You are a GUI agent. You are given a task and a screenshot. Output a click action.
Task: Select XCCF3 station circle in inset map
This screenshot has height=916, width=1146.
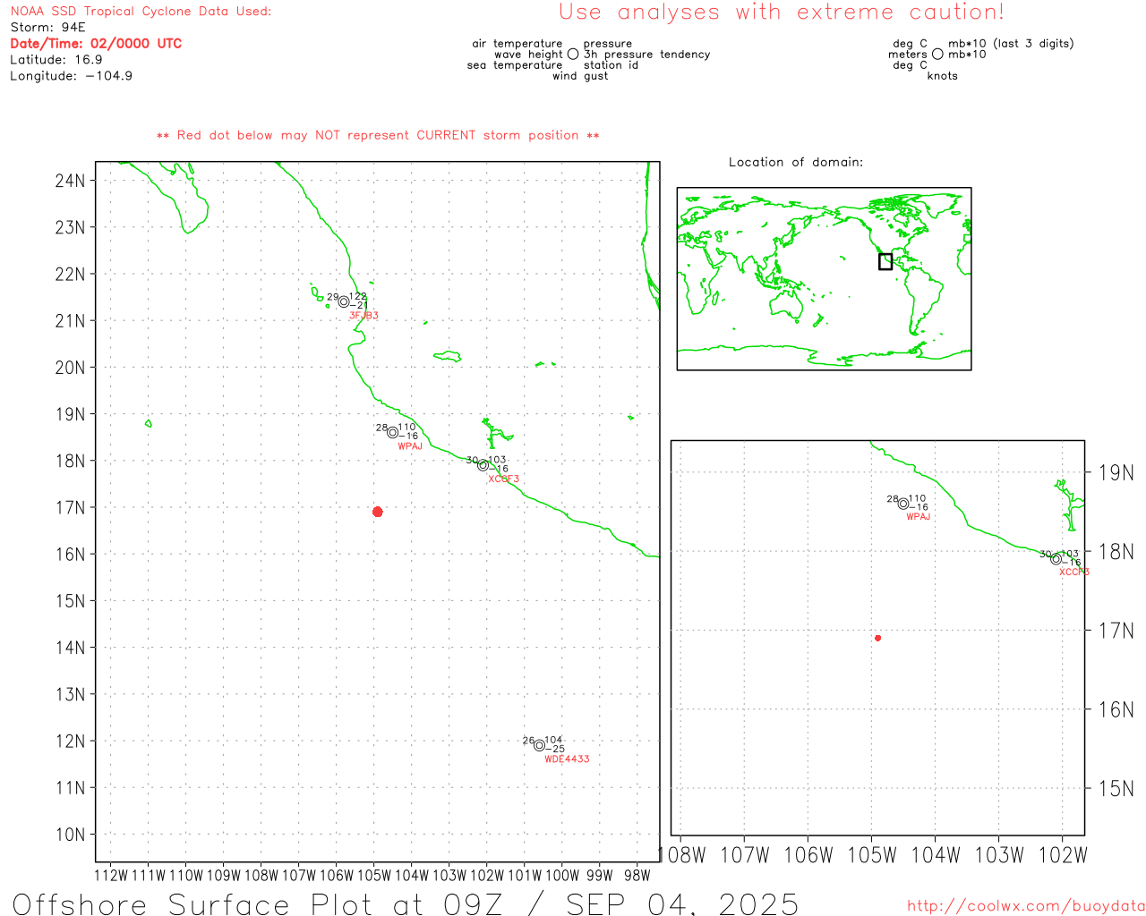click(1056, 559)
